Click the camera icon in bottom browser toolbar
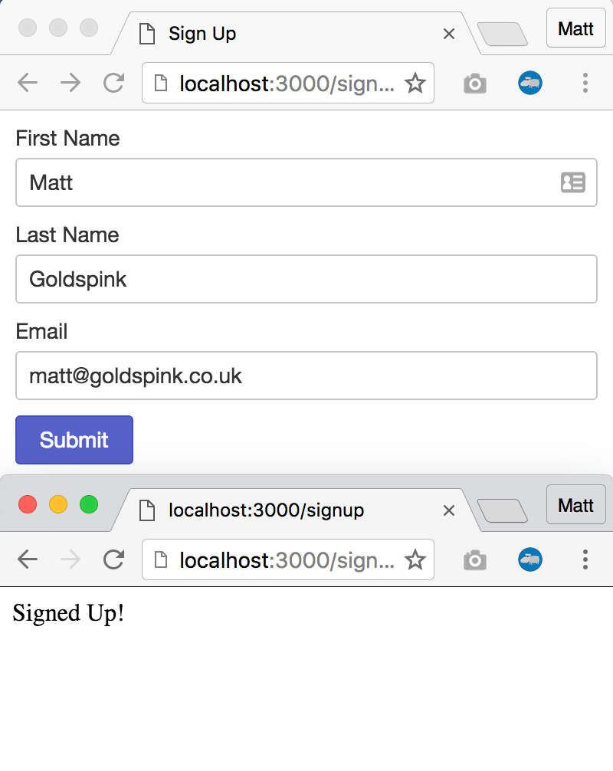 pos(474,559)
